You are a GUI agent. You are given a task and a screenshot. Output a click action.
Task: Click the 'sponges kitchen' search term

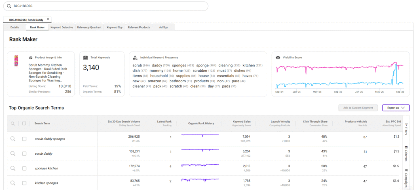pos(46,168)
